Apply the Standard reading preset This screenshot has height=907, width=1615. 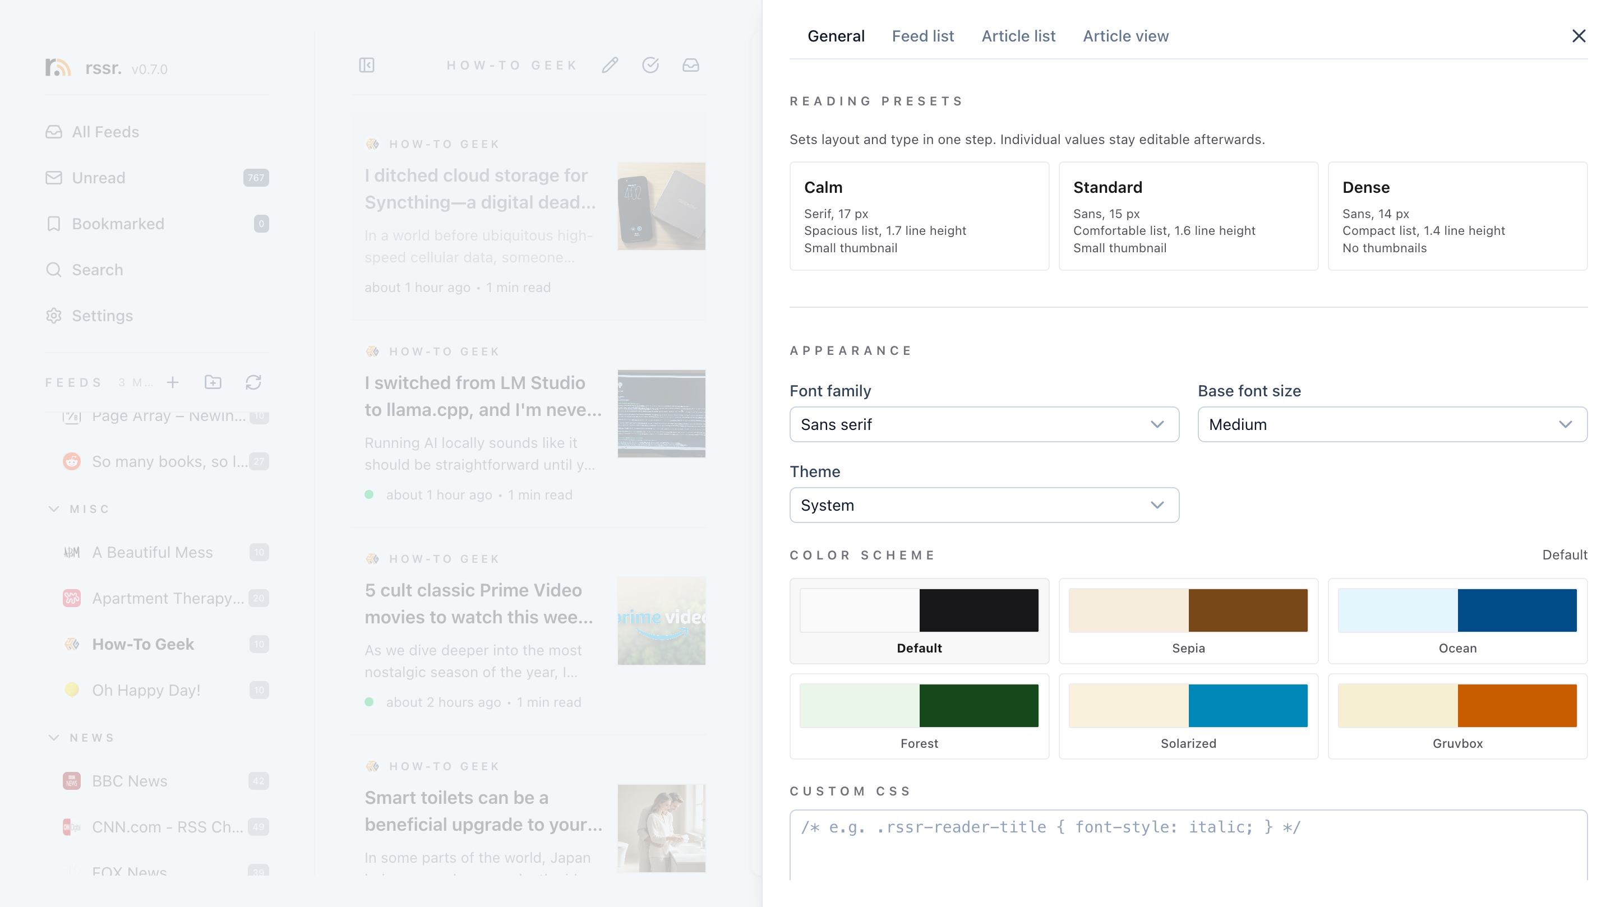pos(1188,216)
